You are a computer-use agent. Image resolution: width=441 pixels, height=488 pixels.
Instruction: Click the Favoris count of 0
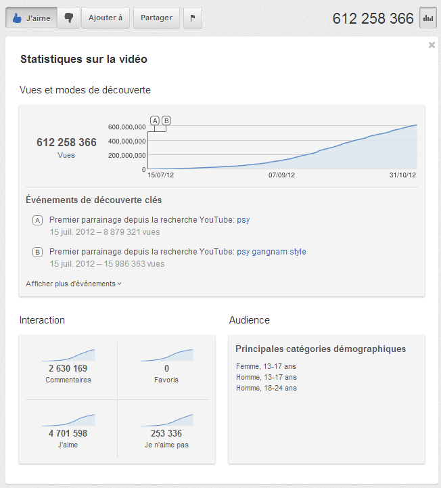coord(166,368)
